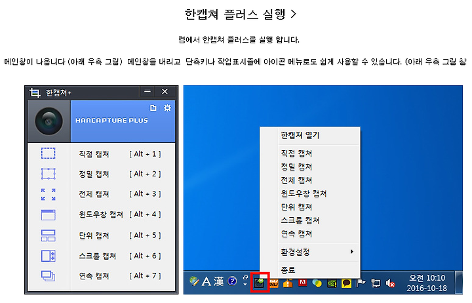
Task: Select the 연속 캡쳐 stacked frames icon
Action: click(x=48, y=276)
